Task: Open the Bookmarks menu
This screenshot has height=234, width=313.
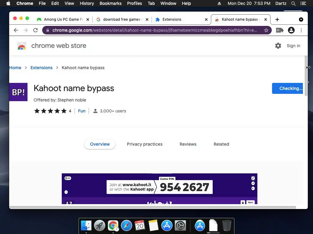Action: [111, 3]
